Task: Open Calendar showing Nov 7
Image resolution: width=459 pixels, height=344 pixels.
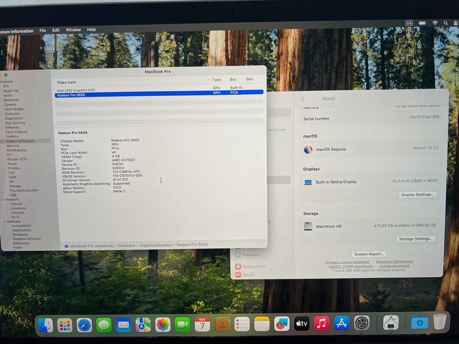Action: 202,324
